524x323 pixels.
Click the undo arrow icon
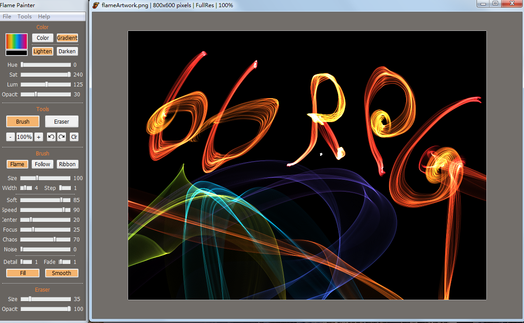[x=51, y=137]
